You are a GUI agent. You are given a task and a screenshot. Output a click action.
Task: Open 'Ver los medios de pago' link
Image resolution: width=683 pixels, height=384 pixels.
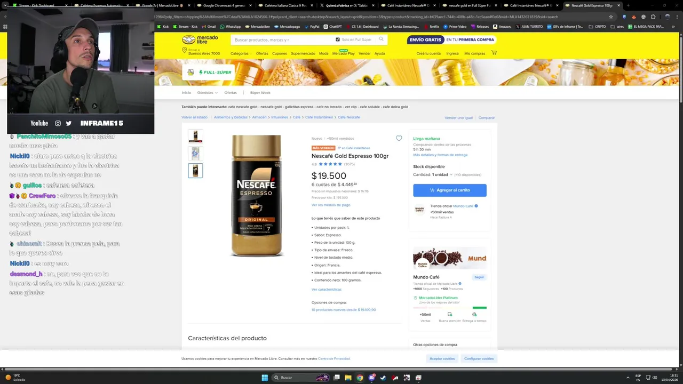(331, 205)
